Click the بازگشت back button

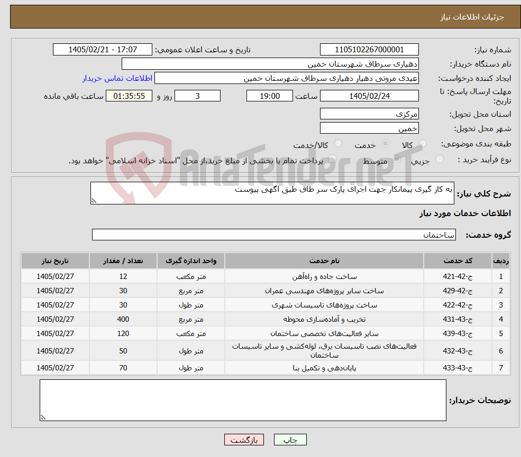click(244, 440)
